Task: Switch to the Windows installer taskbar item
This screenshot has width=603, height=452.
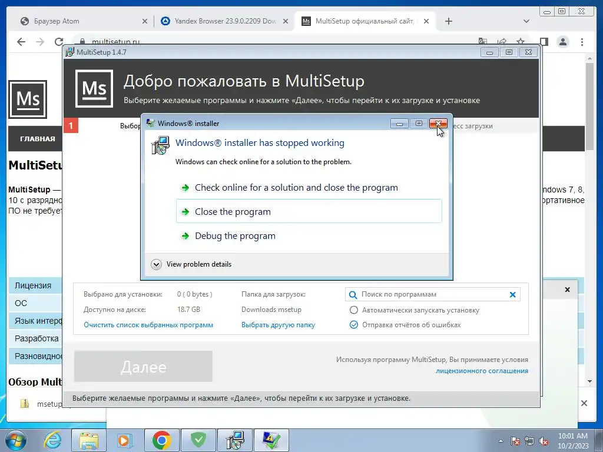Action: click(x=235, y=440)
